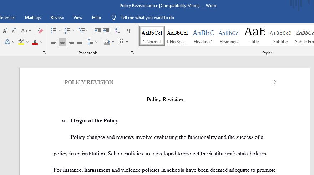Justify paragraph text

(80, 42)
